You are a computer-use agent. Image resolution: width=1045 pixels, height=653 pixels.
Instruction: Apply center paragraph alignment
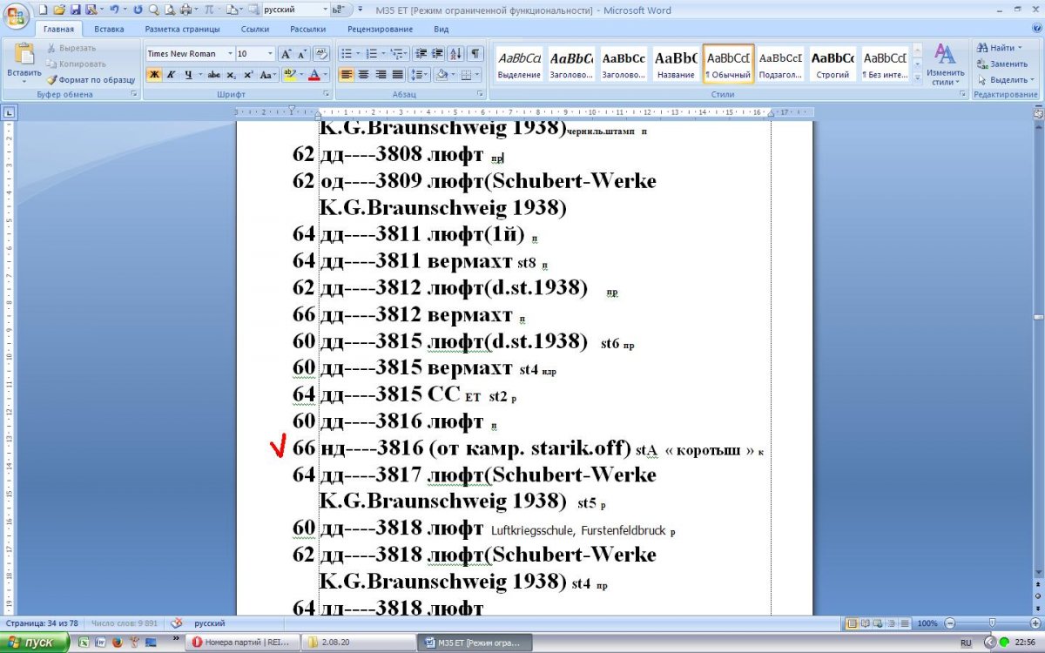point(363,75)
